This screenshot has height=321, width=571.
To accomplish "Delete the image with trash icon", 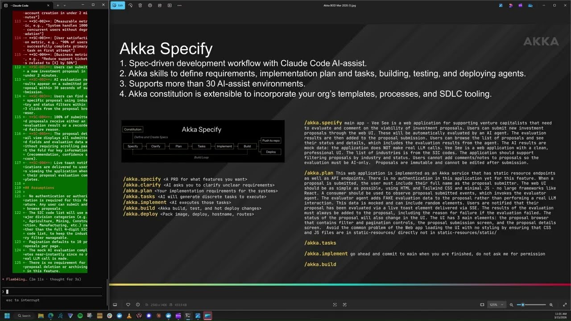I will 140,5.
